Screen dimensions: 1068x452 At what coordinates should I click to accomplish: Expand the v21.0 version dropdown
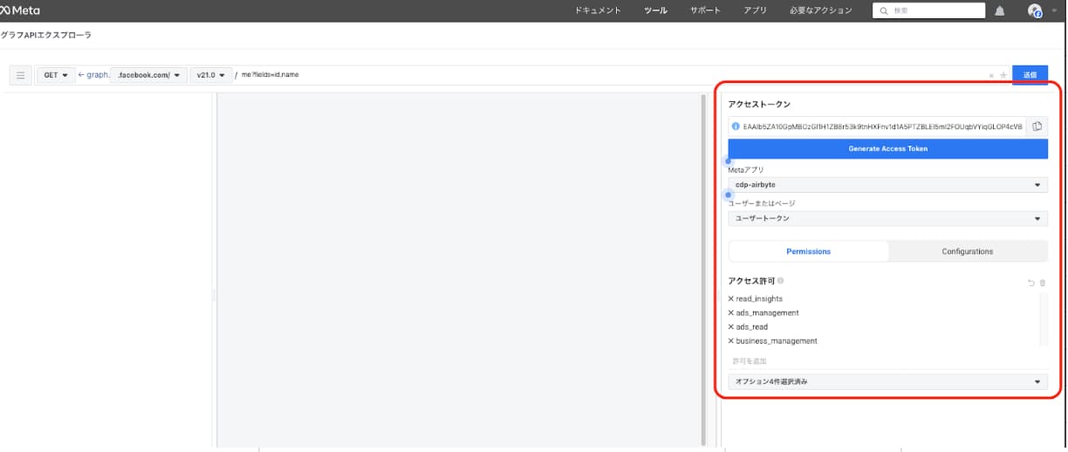point(212,75)
